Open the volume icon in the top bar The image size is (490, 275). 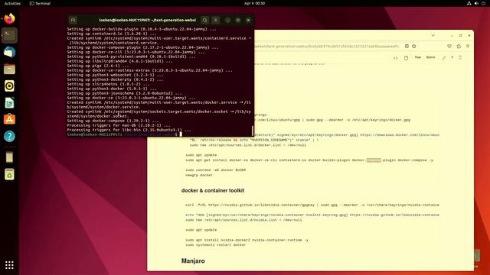pyautogui.click(x=476, y=3)
